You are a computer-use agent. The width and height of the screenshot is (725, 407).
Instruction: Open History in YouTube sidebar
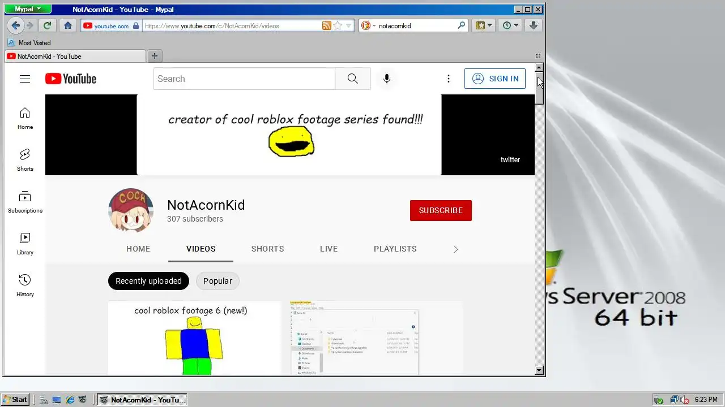[x=25, y=286]
